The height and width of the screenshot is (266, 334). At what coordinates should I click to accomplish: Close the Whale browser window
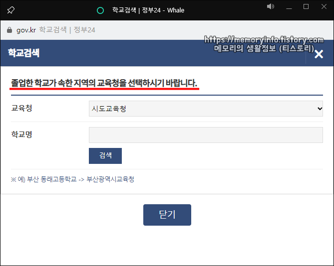[x=324, y=6]
